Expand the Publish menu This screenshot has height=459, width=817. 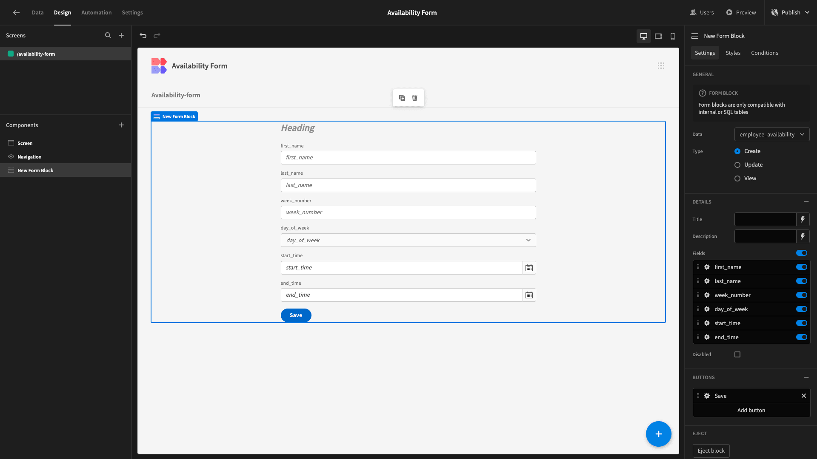click(x=791, y=13)
